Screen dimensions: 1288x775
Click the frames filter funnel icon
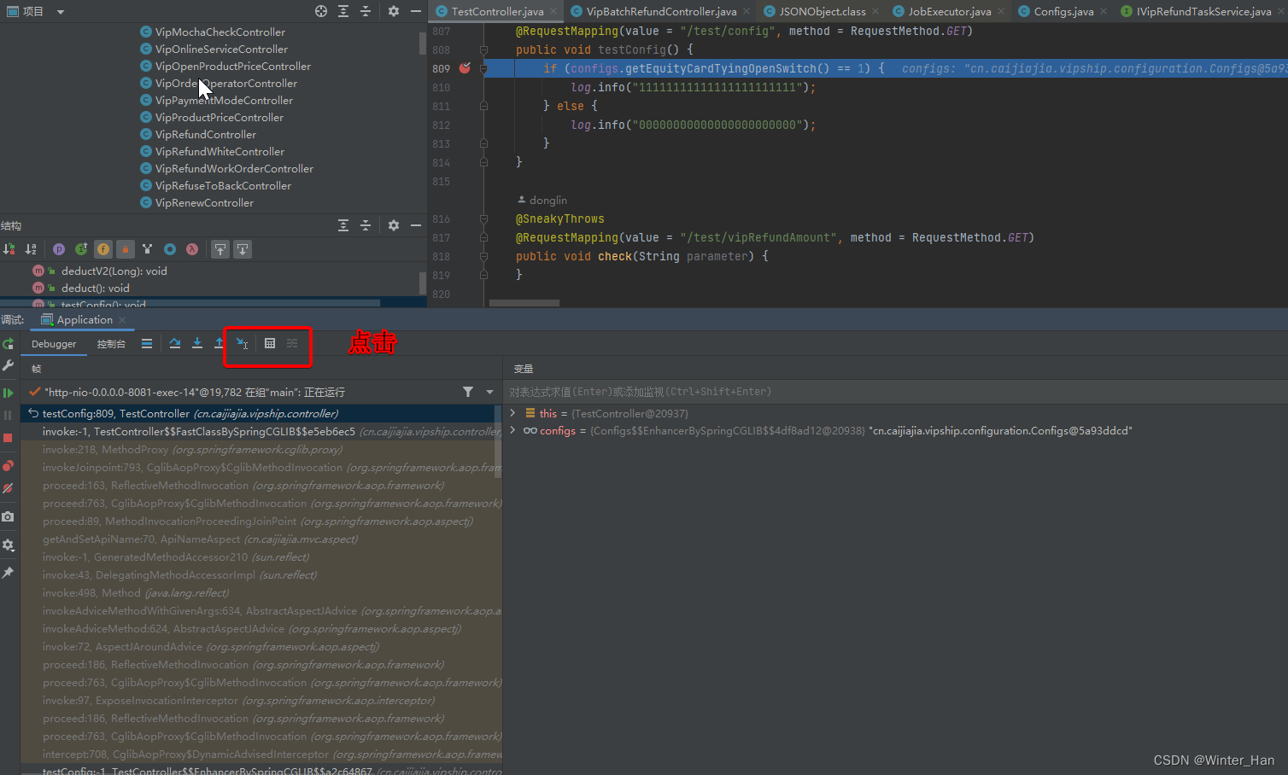(x=468, y=392)
